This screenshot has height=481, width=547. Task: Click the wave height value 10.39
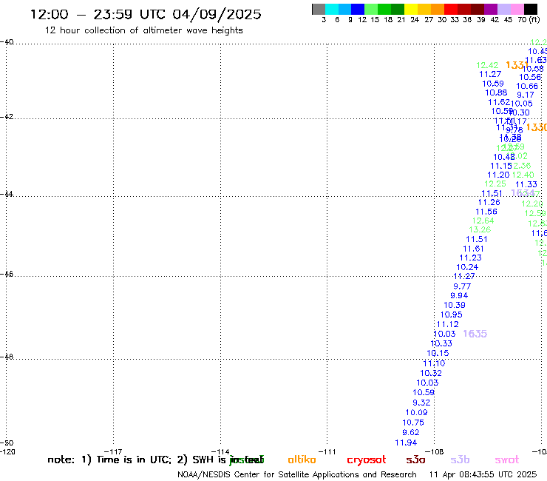454,305
